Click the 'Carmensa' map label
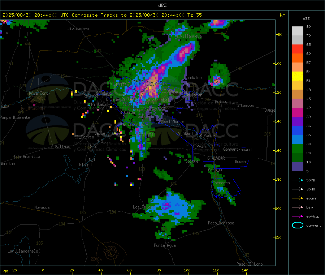 click(221, 183)
